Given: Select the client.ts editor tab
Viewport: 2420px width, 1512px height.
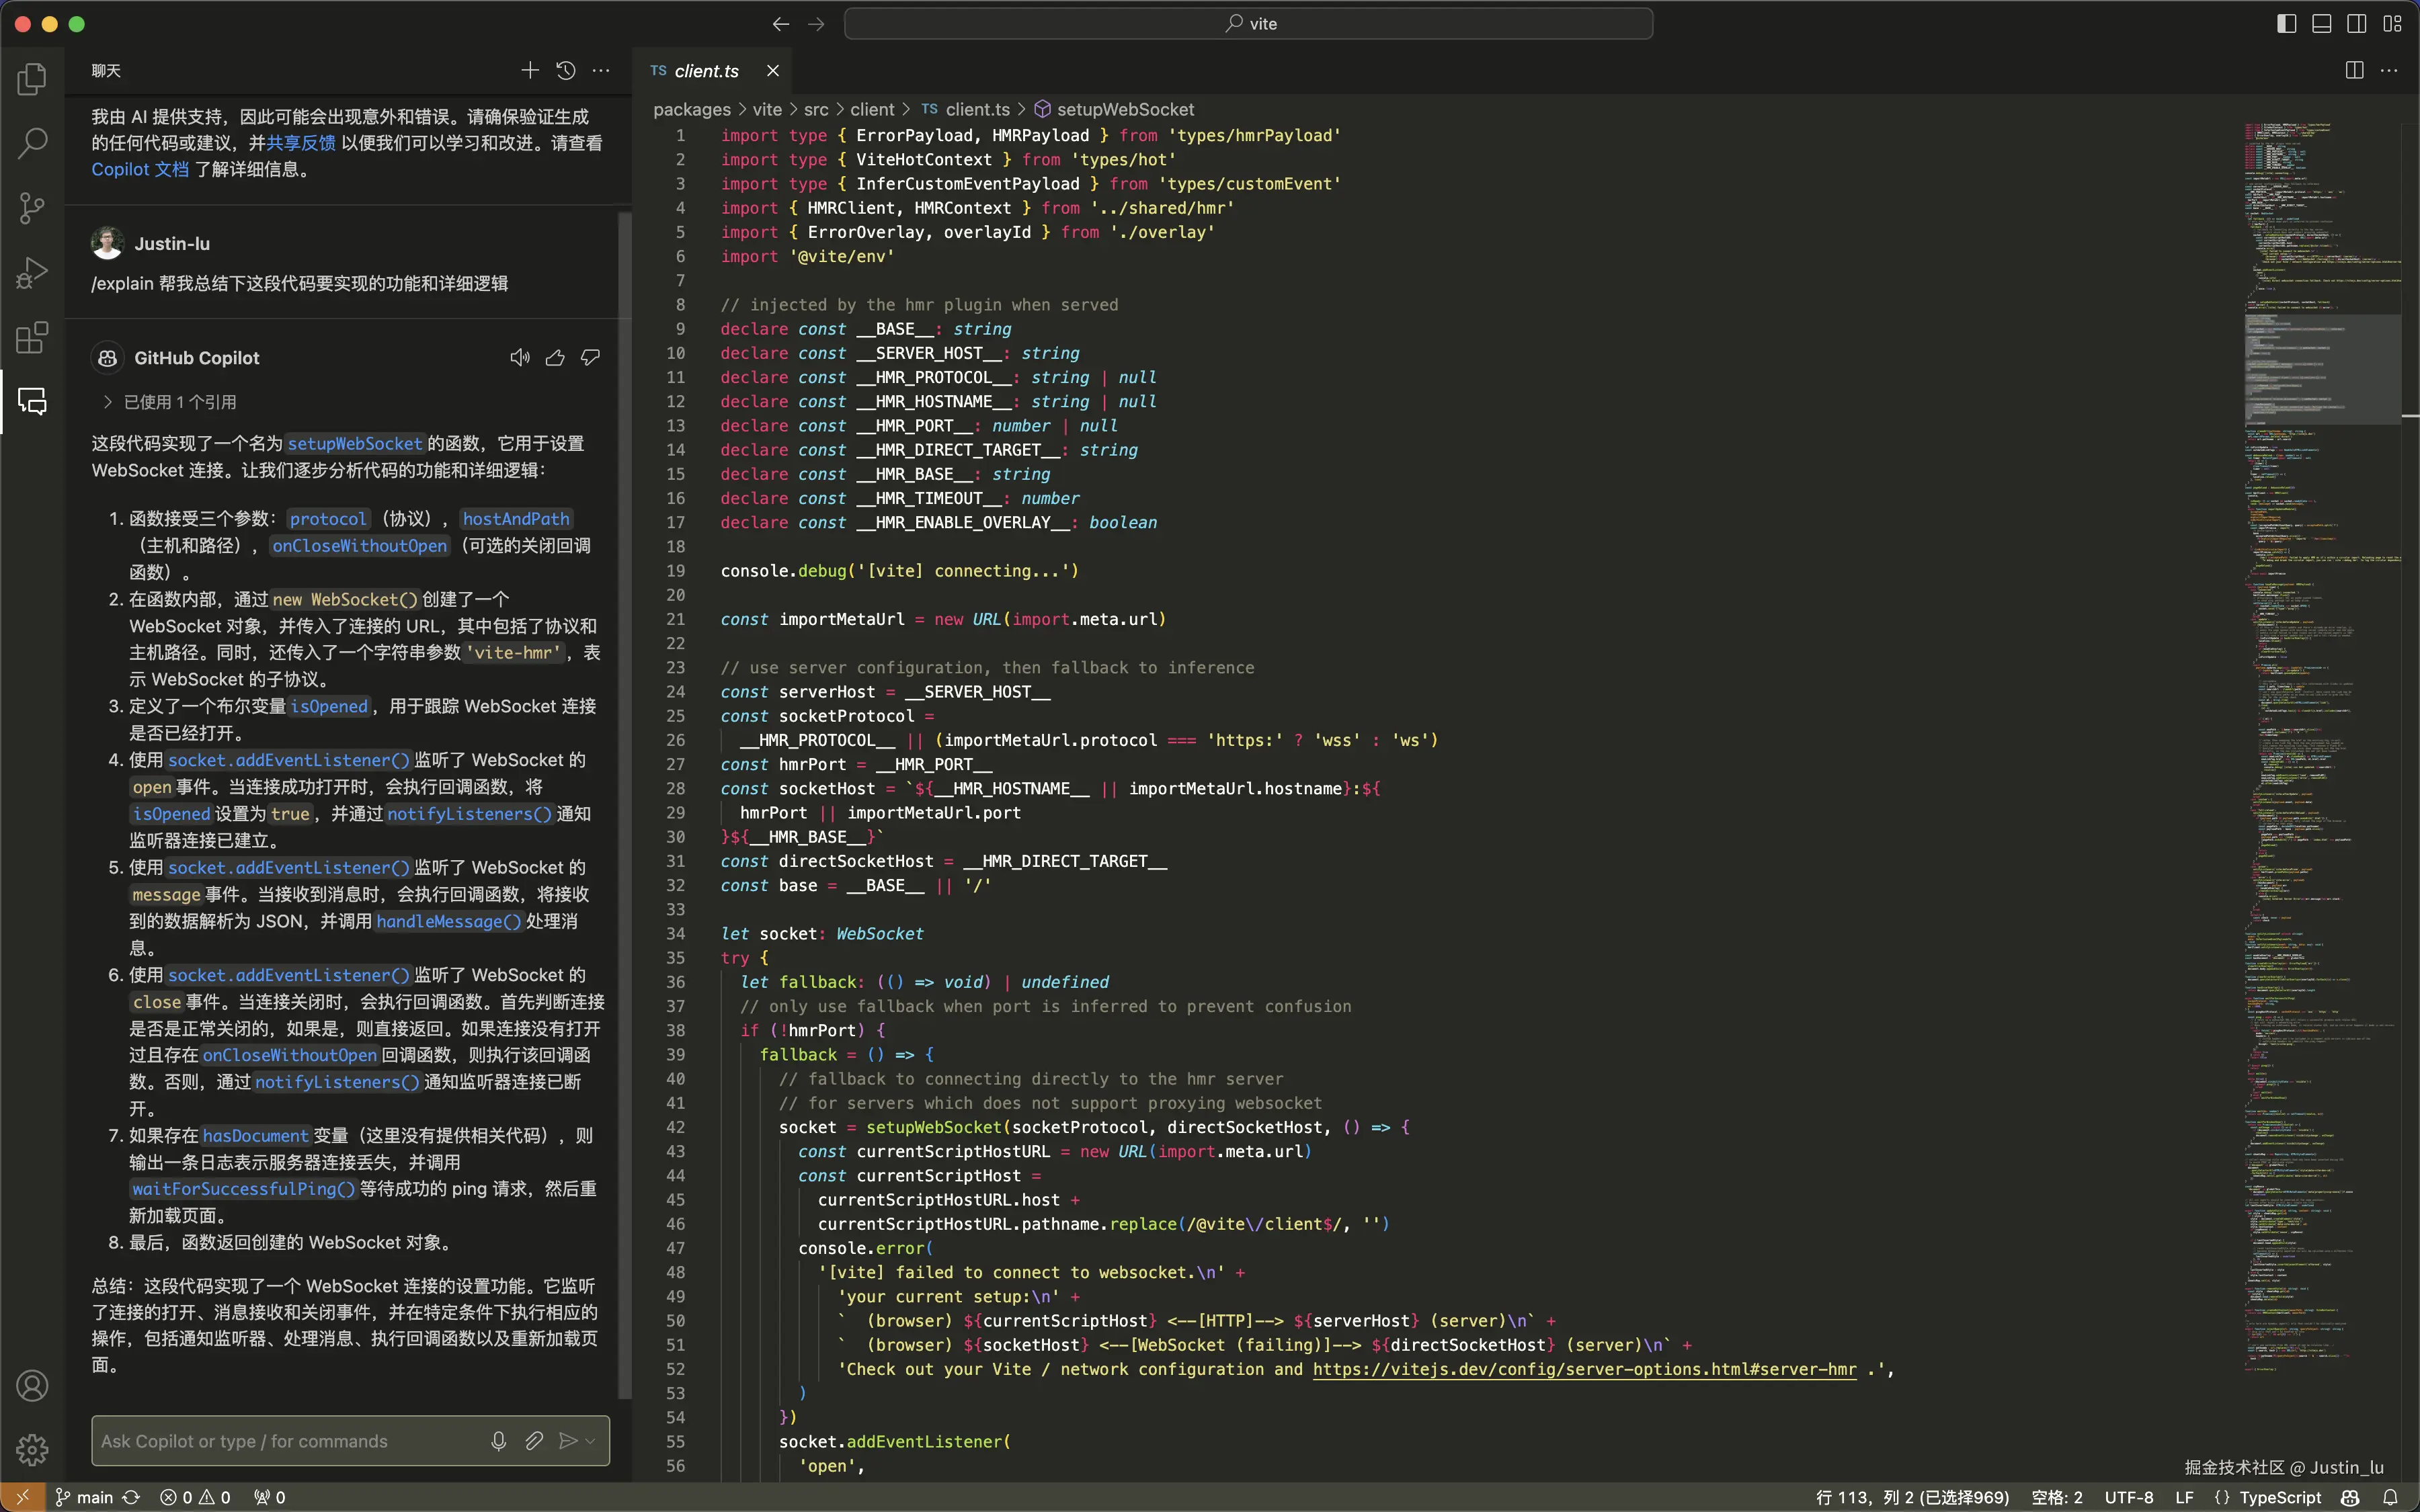Looking at the screenshot, I should coord(705,71).
